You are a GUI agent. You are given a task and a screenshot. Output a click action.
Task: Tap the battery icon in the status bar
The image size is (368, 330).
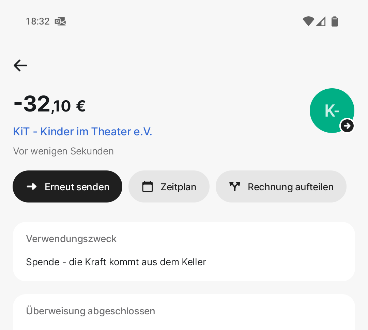point(335,21)
